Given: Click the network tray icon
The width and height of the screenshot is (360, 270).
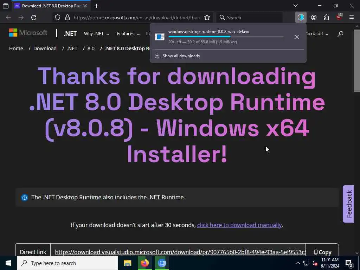Looking at the screenshot, I should point(306,263).
